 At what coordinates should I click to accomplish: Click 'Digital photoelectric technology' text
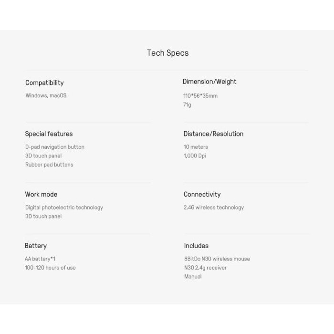click(x=64, y=208)
